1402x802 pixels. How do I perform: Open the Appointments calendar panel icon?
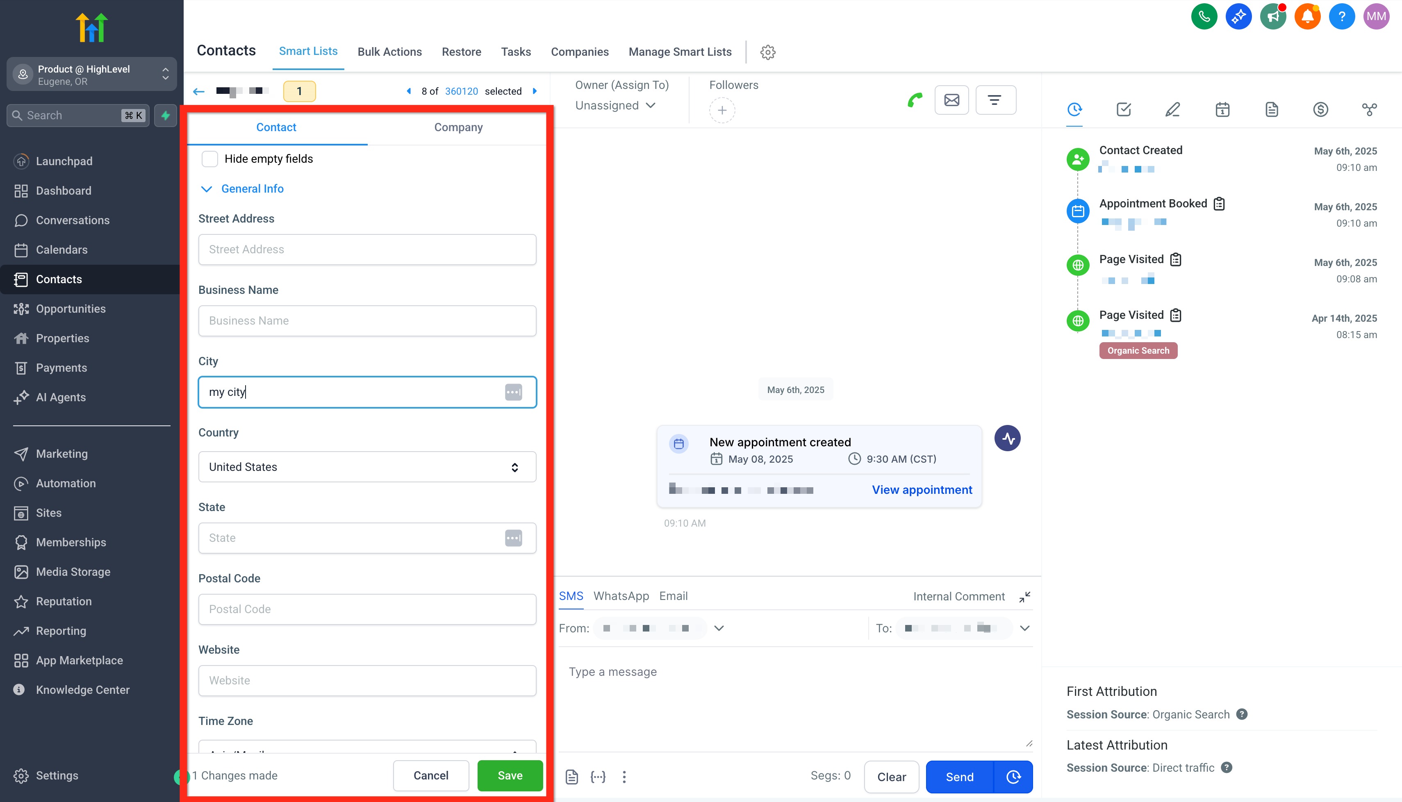[x=1222, y=109]
